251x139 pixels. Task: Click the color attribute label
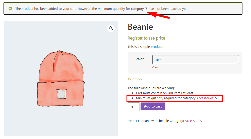click(140, 59)
